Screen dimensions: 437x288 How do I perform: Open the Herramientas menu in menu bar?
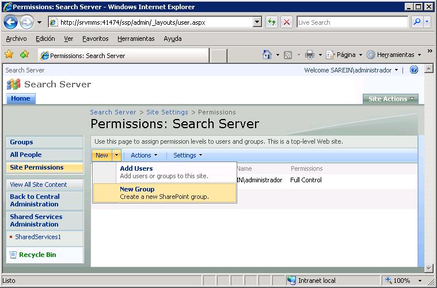[x=136, y=39]
